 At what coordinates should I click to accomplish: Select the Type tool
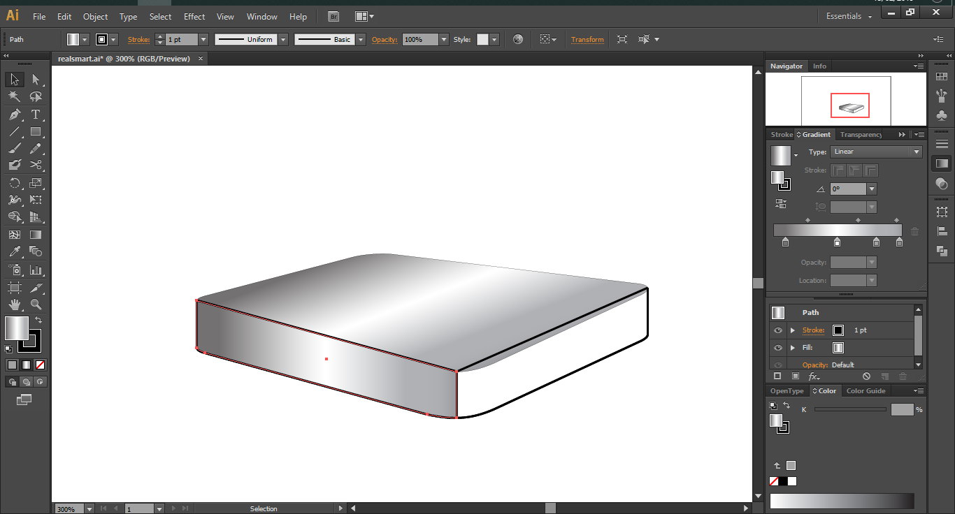coord(36,115)
